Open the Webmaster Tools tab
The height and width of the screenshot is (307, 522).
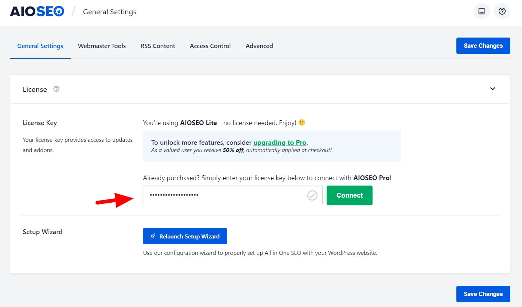point(102,46)
